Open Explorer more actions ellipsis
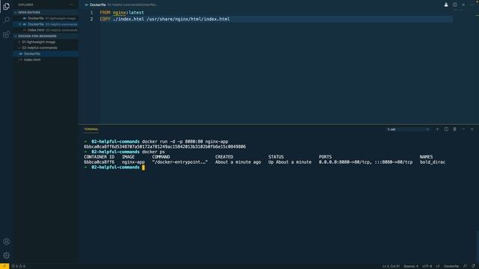479x269 pixels. 72,5
